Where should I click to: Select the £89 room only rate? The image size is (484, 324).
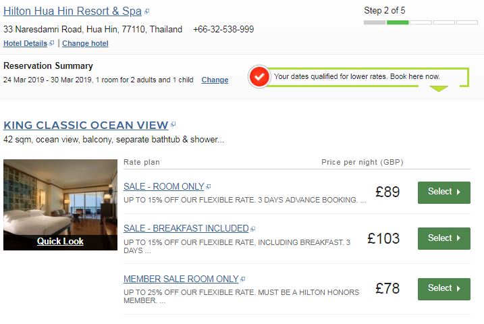[443, 192]
